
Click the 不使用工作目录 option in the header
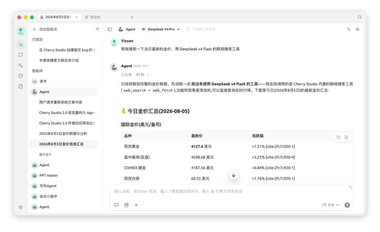[201, 29]
